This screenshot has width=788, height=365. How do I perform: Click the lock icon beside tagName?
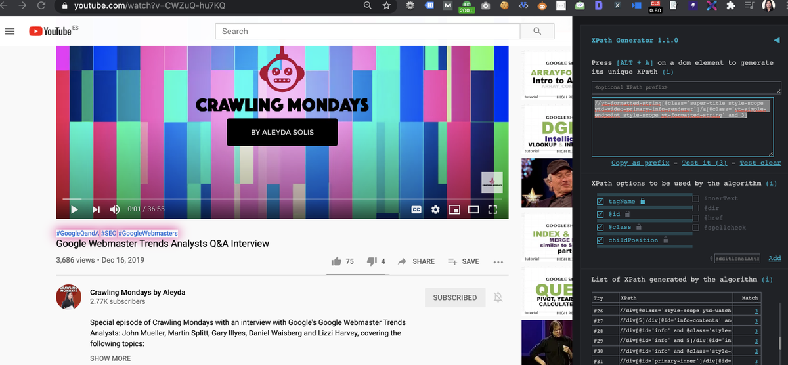tap(643, 201)
